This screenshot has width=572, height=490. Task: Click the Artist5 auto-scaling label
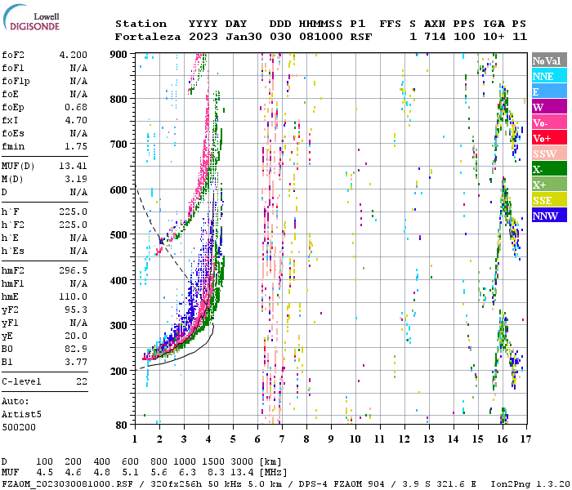pyautogui.click(x=21, y=415)
